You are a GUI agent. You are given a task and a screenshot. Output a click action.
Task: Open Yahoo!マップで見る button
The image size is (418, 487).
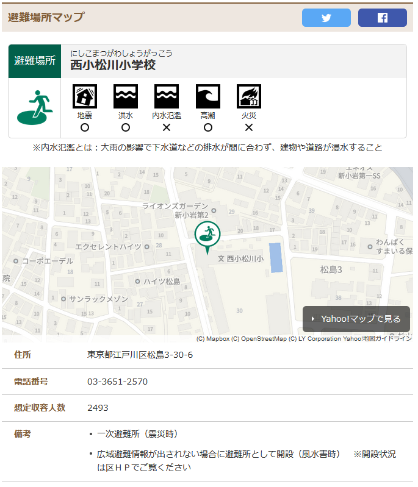pyautogui.click(x=356, y=319)
